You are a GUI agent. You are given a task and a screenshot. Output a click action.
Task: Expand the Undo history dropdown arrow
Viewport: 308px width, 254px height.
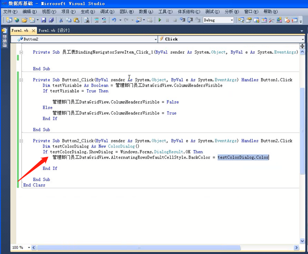tap(120, 20)
